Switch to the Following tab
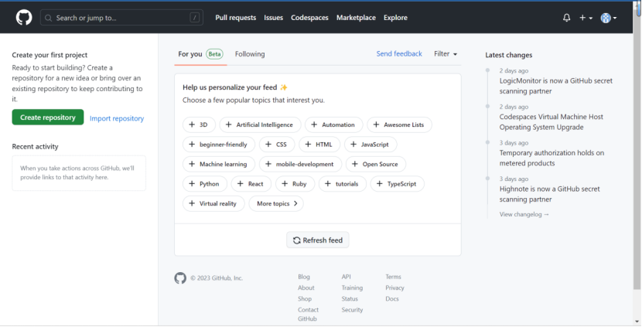This screenshot has height=327, width=642. point(250,54)
